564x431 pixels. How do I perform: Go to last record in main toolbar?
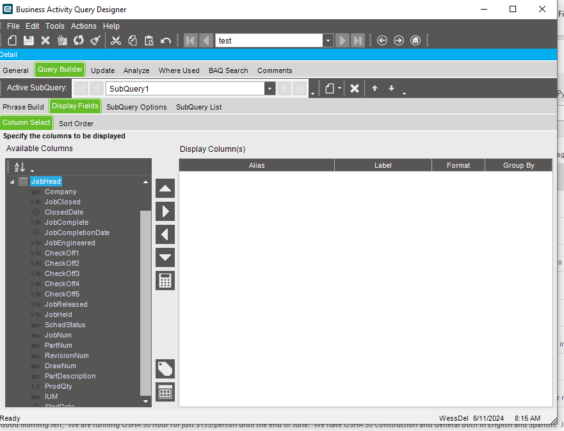pyautogui.click(x=358, y=40)
